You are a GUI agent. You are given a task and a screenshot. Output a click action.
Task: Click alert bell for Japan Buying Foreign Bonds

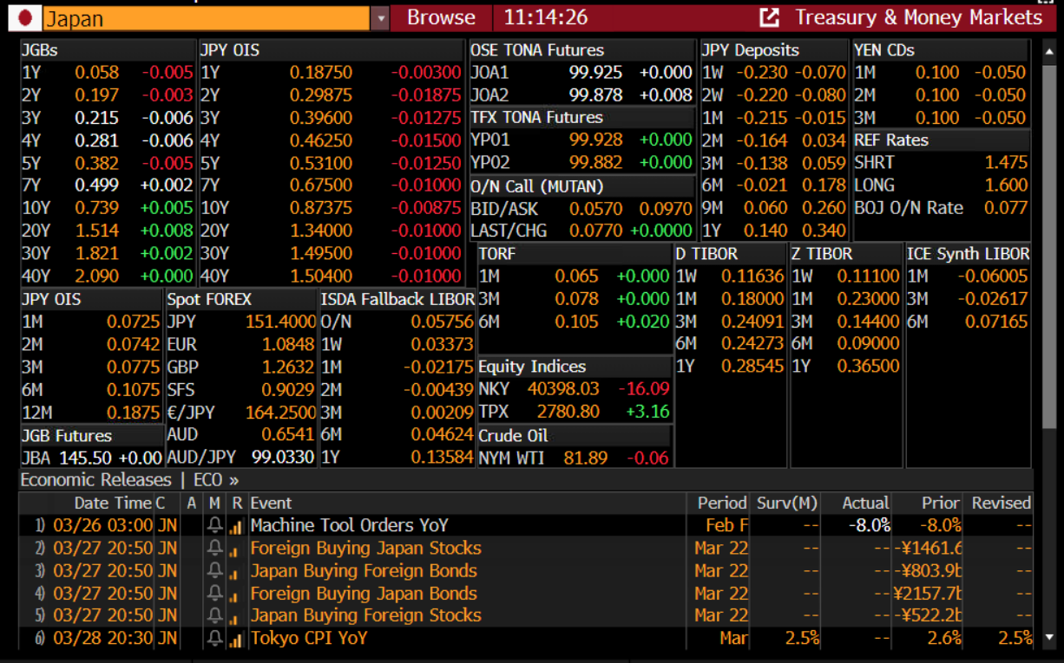click(x=214, y=571)
